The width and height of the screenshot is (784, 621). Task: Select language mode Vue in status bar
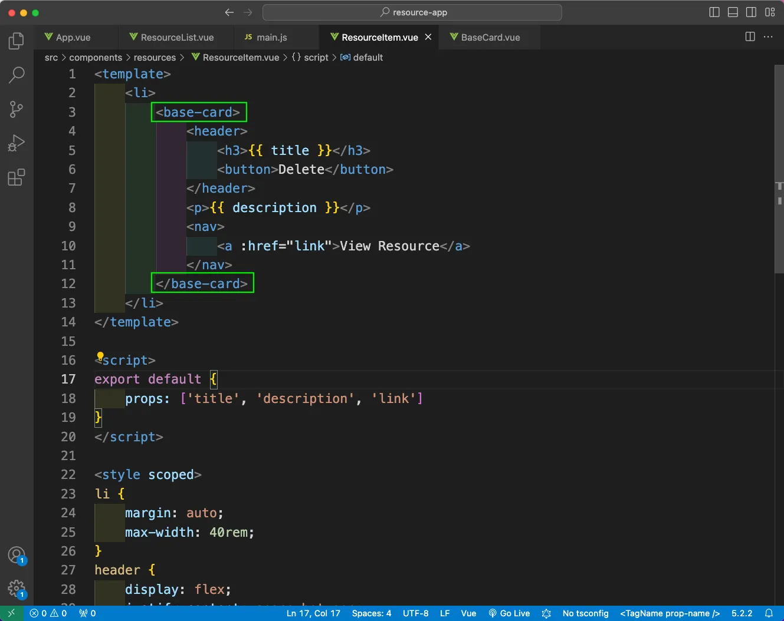468,613
